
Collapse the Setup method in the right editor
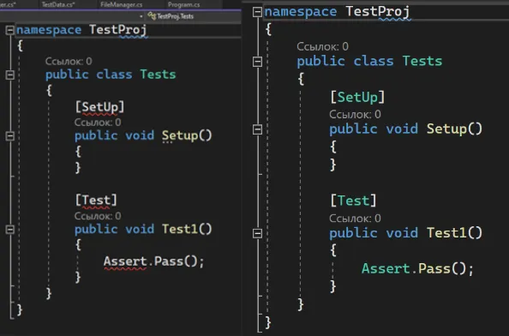(257, 129)
